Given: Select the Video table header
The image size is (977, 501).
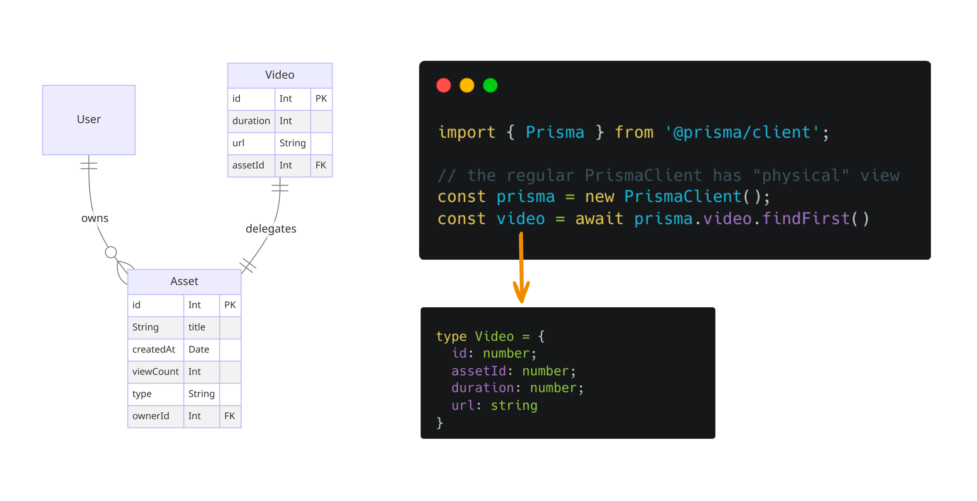Looking at the screenshot, I should click(x=280, y=75).
